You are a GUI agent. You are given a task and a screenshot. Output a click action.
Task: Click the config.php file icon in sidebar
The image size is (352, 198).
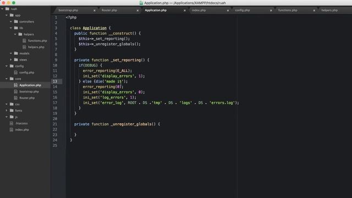(x=16, y=72)
